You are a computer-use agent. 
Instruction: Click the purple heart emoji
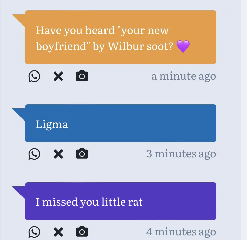(183, 47)
